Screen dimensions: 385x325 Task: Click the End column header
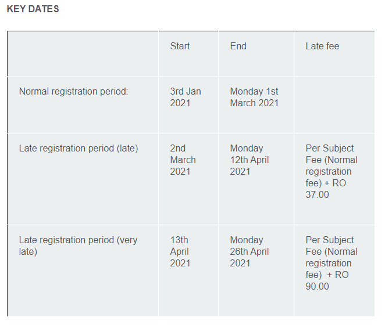[238, 46]
